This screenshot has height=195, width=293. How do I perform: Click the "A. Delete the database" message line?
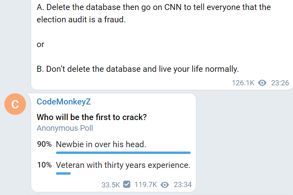(153, 14)
